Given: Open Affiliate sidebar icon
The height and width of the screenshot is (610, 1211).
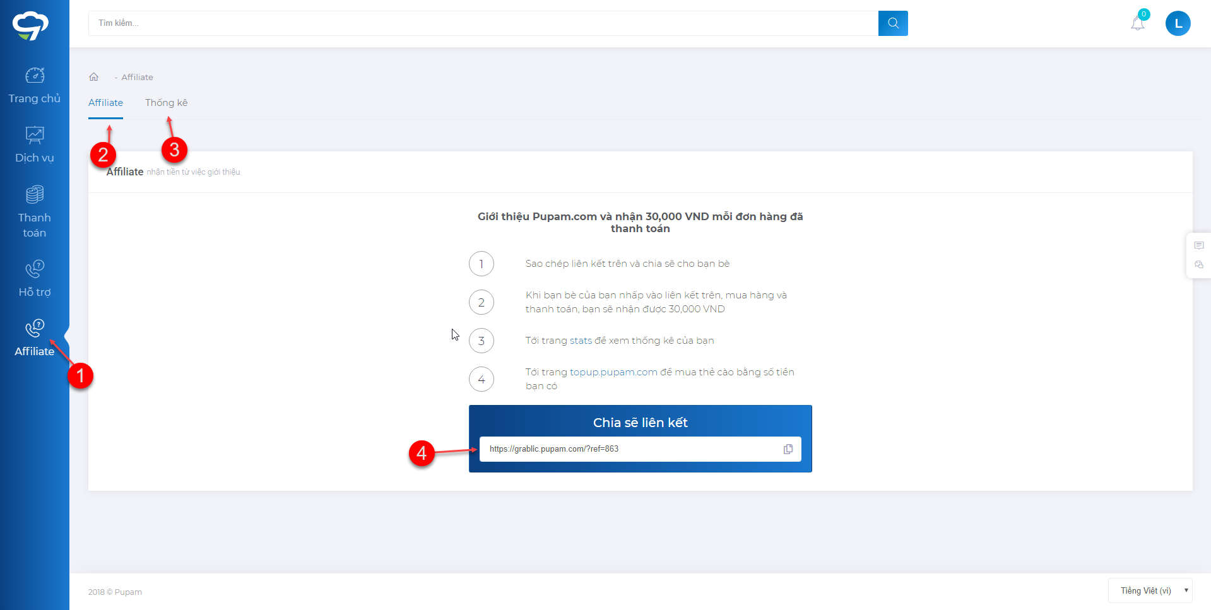Looking at the screenshot, I should (x=35, y=328).
